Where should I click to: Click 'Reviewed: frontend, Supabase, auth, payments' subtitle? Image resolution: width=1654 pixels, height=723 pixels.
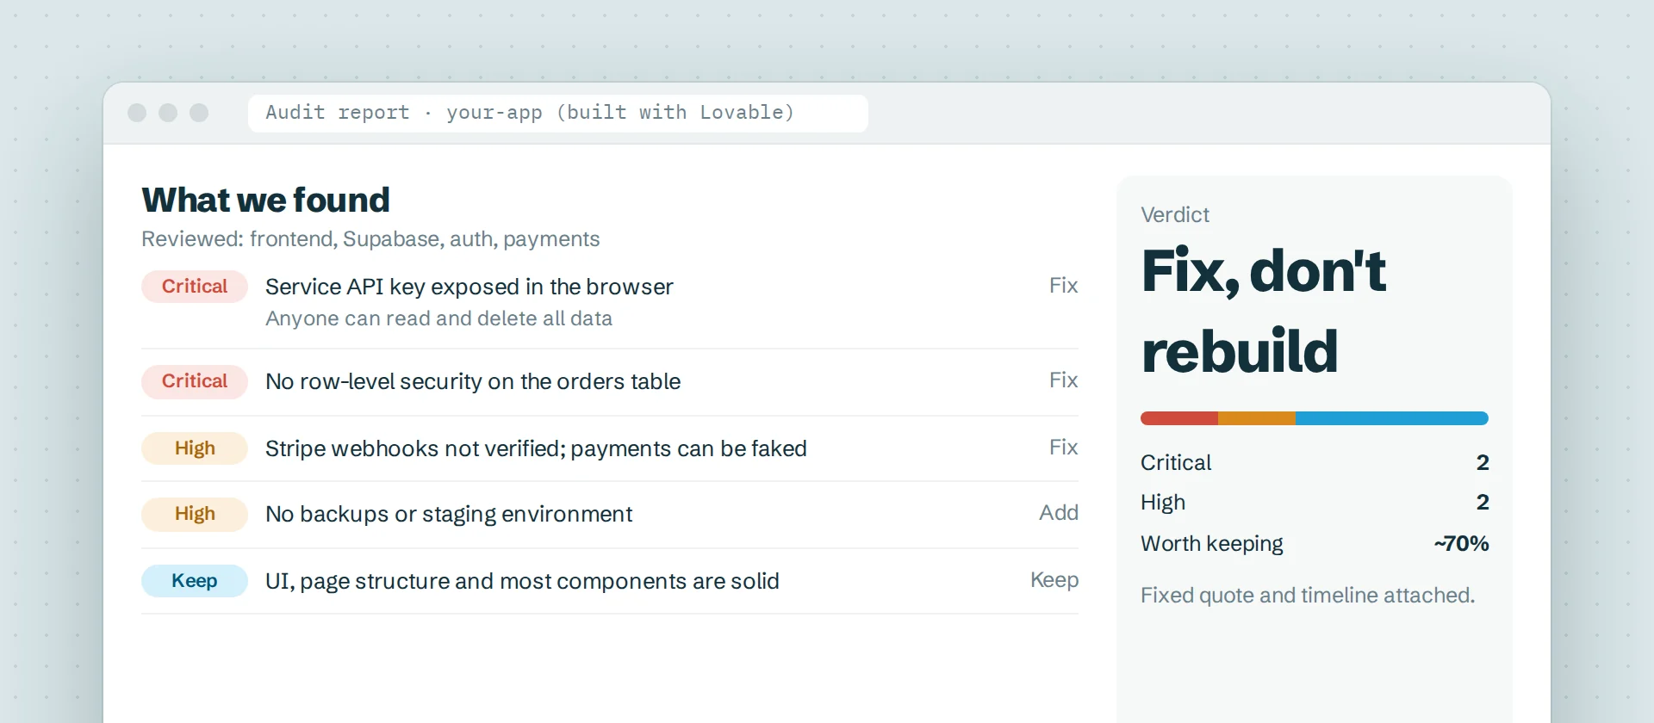370,239
